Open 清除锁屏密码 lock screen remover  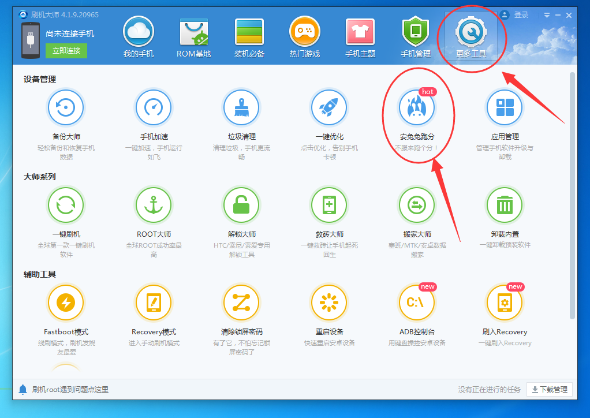click(x=241, y=302)
